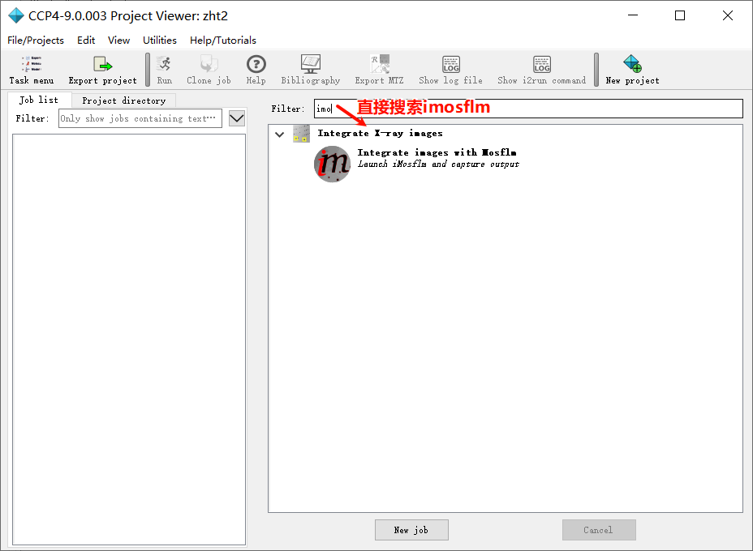
Task: Open the Task menu toolbar icon
Action: pos(31,64)
